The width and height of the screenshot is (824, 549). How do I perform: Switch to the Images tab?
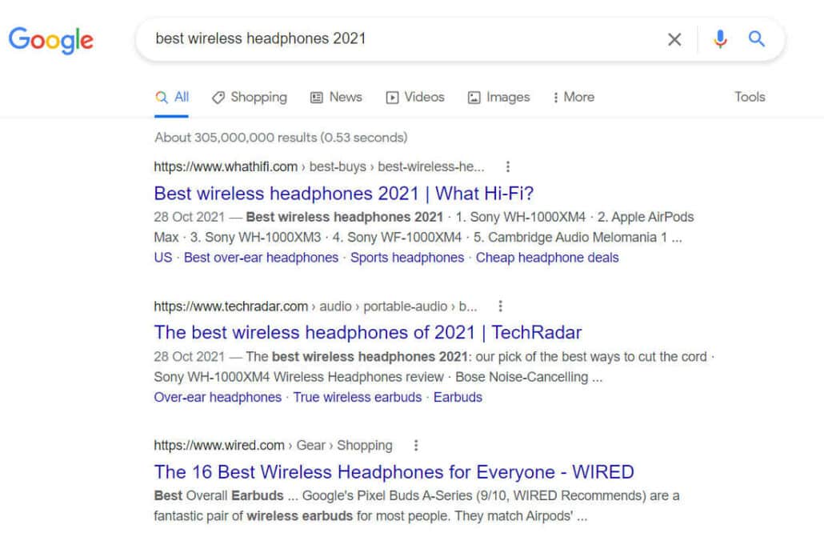coord(498,98)
